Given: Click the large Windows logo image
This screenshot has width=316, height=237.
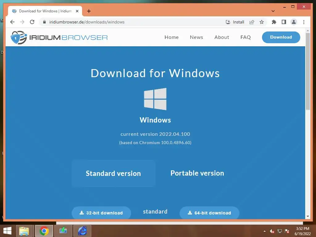Looking at the screenshot, I should pyautogui.click(x=155, y=99).
